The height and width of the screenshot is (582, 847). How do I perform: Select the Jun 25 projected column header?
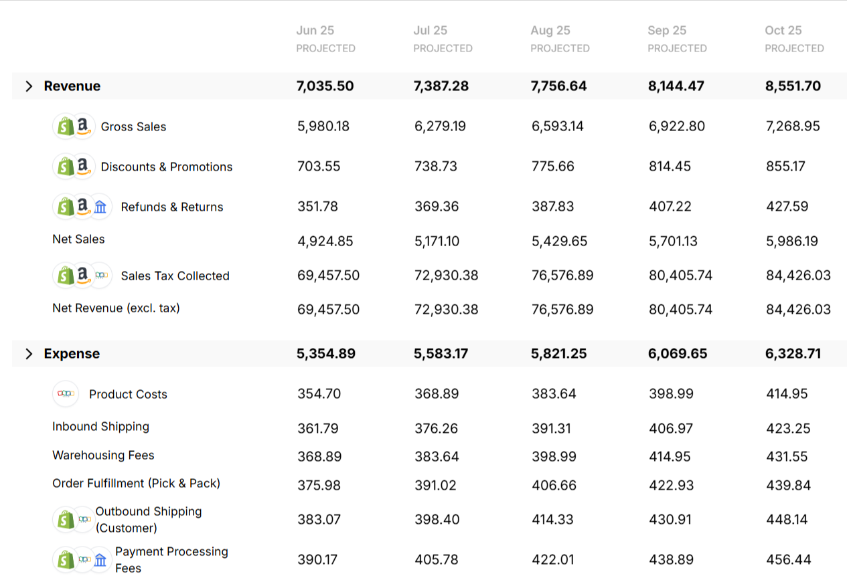(325, 38)
